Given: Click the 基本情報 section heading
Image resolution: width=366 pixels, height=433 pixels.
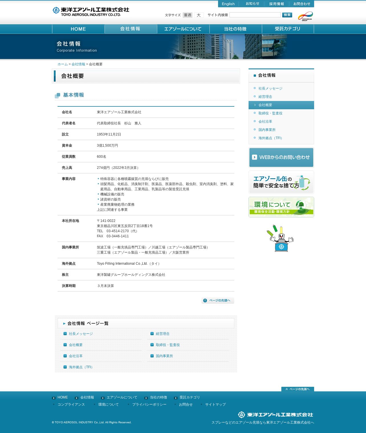Looking at the screenshot, I should 74,95.
